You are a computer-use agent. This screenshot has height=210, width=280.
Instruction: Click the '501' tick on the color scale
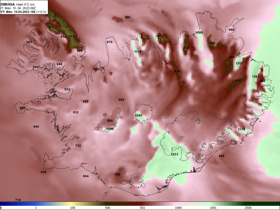coord(143,208)
